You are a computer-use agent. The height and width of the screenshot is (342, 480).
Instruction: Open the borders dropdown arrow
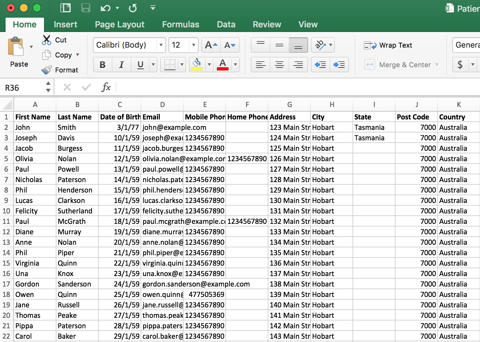click(182, 65)
